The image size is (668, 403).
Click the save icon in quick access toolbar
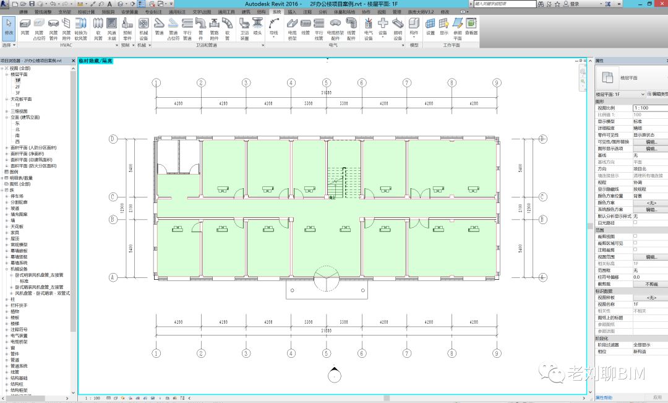[32, 4]
